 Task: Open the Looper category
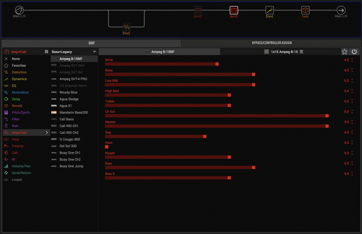pos(27,180)
